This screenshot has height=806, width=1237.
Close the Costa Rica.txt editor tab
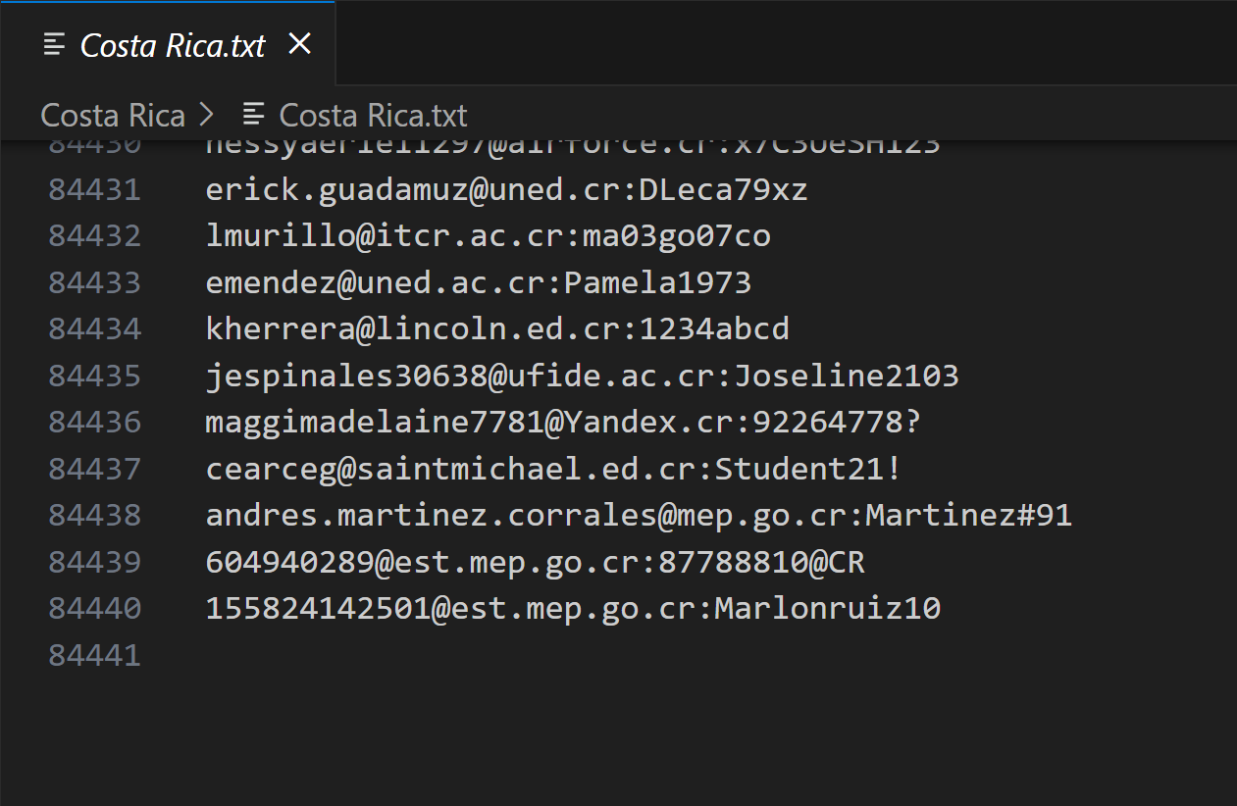(299, 44)
